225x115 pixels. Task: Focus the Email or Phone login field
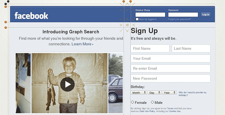pos(150,15)
